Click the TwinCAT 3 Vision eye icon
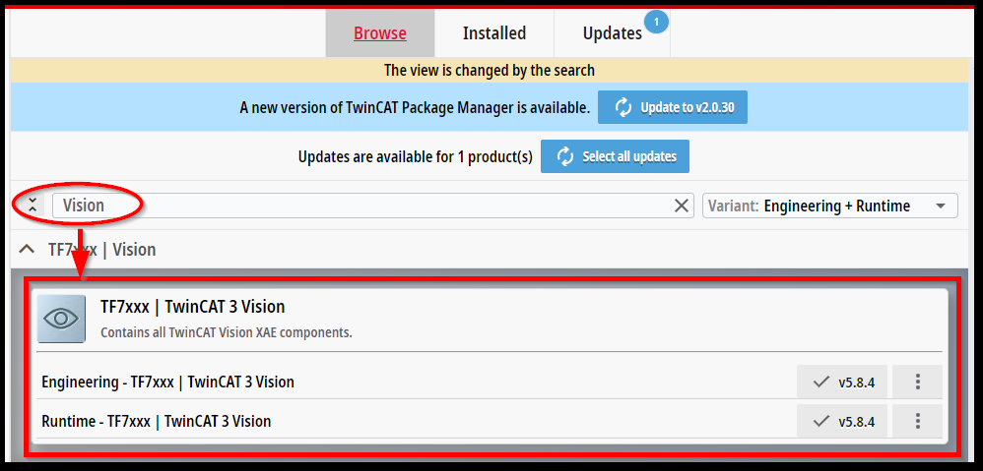This screenshot has height=471, width=983. [62, 319]
